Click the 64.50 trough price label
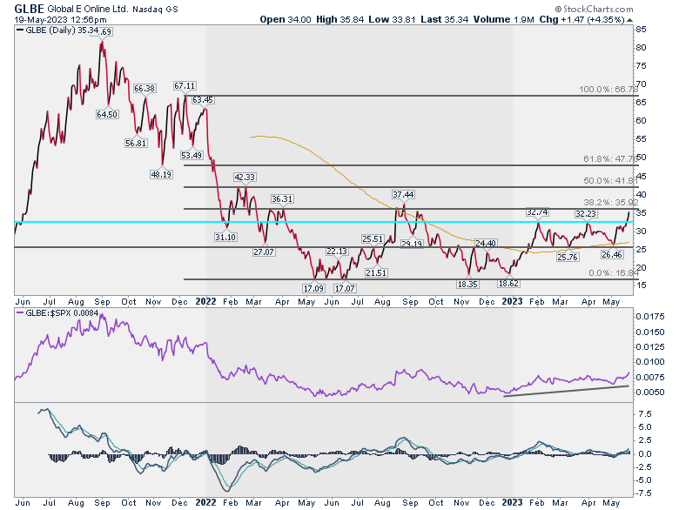679x510 pixels. tap(107, 114)
